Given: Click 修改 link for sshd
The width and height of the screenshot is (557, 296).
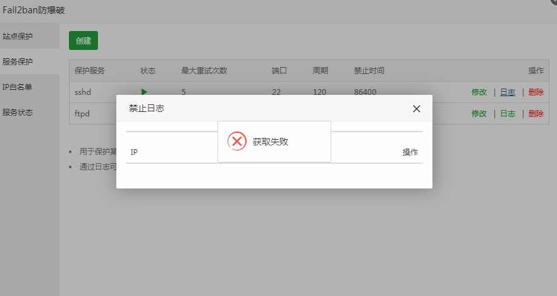Looking at the screenshot, I should (479, 92).
